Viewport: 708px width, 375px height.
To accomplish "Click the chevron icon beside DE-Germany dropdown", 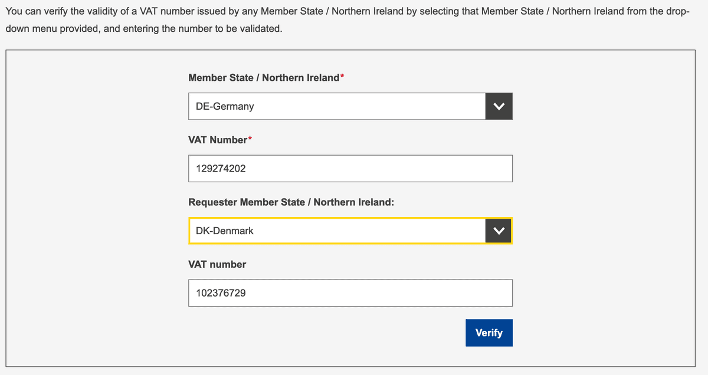I will click(499, 106).
